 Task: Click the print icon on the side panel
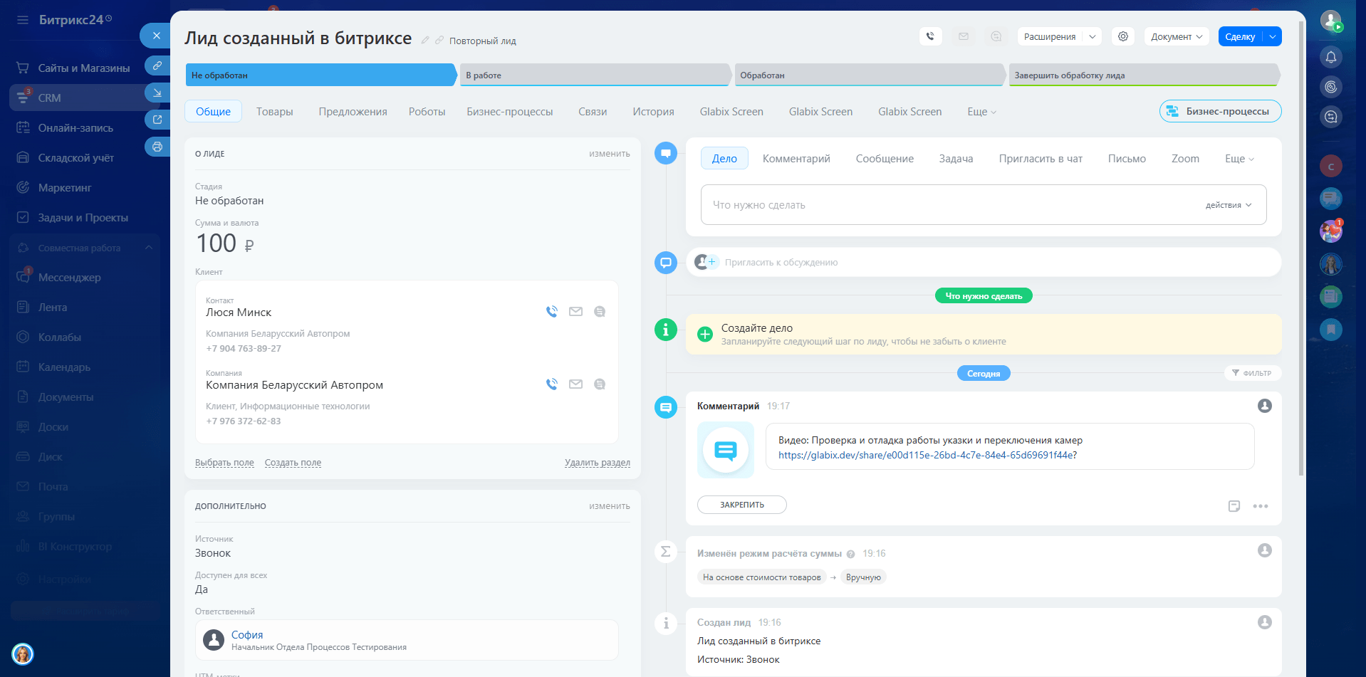click(157, 147)
